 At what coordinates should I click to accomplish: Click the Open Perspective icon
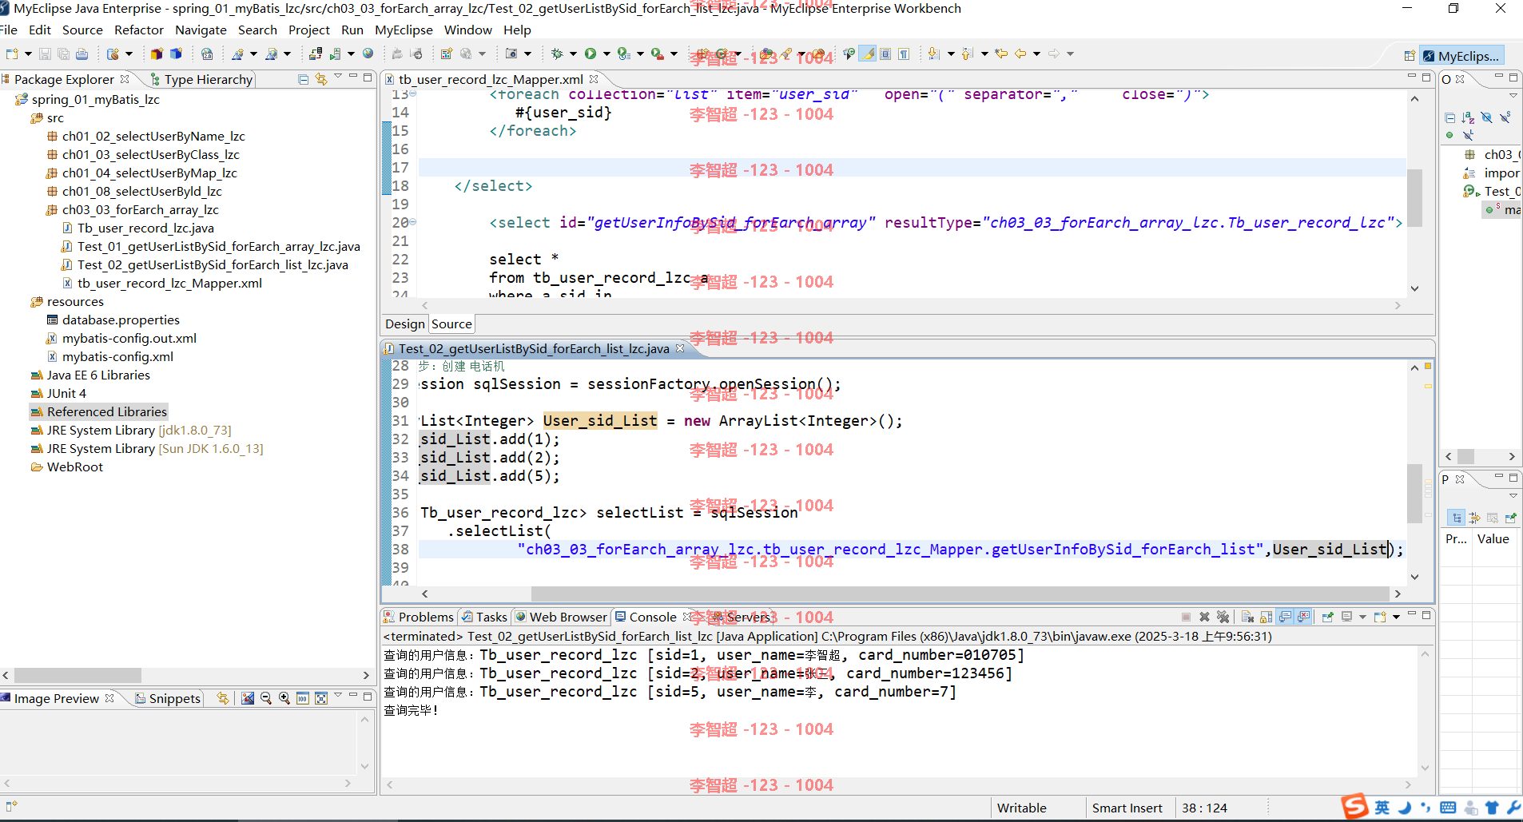[x=1410, y=56]
